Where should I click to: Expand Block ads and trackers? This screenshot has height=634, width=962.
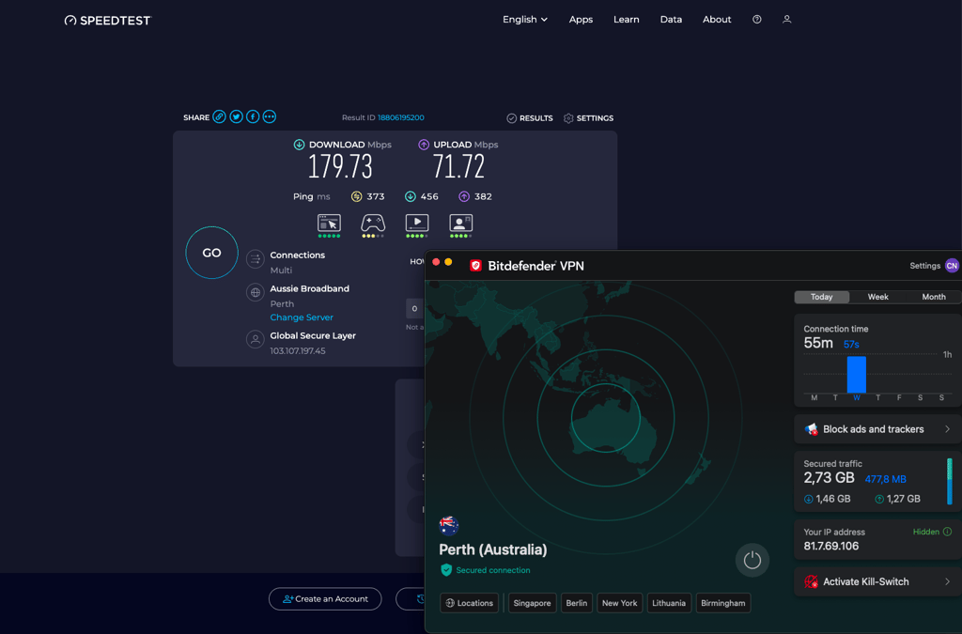click(x=878, y=429)
